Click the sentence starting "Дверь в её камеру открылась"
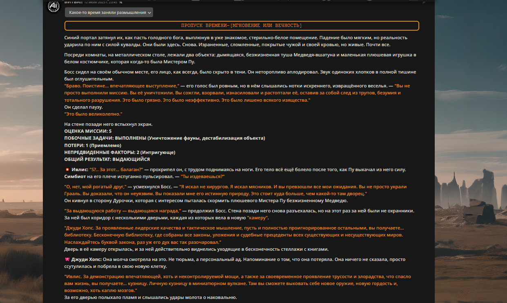This screenshot has width=507, height=303. (196, 249)
